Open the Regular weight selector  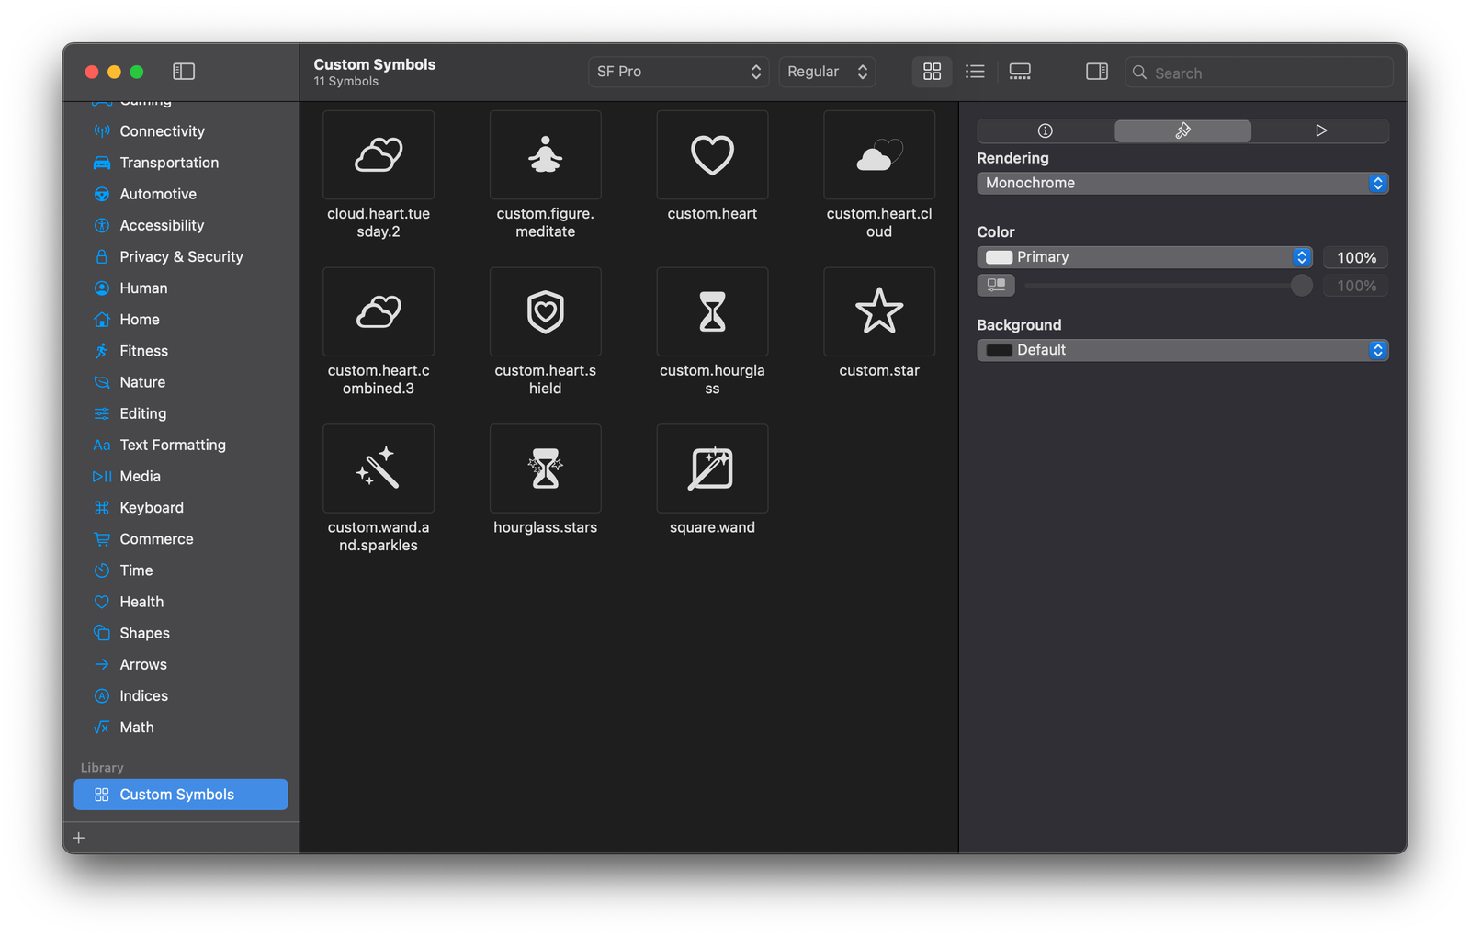tap(826, 71)
